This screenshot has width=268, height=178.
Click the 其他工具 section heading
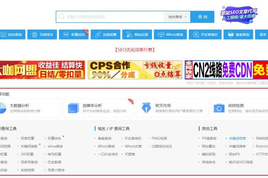click(x=209, y=129)
